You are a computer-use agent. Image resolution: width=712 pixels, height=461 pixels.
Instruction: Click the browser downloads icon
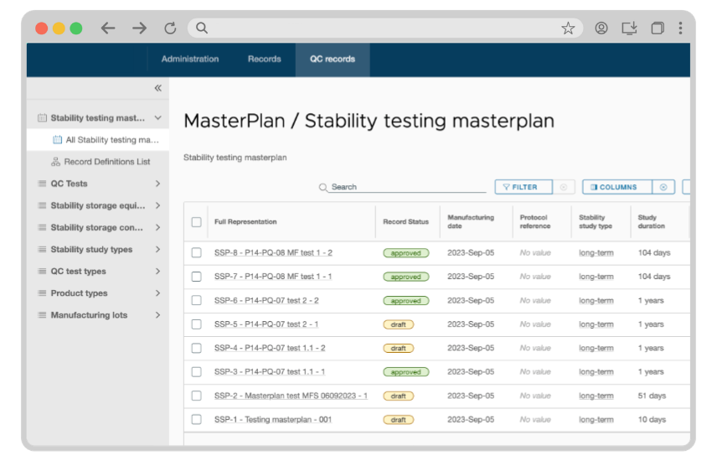tap(630, 28)
